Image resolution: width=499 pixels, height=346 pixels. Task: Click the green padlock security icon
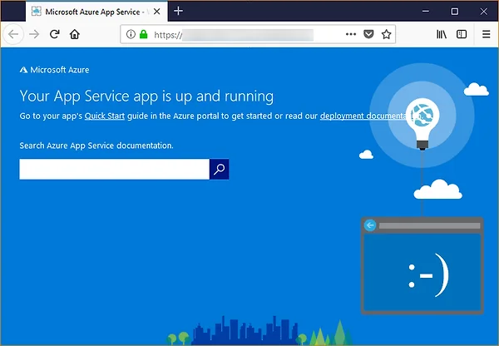pyautogui.click(x=143, y=34)
